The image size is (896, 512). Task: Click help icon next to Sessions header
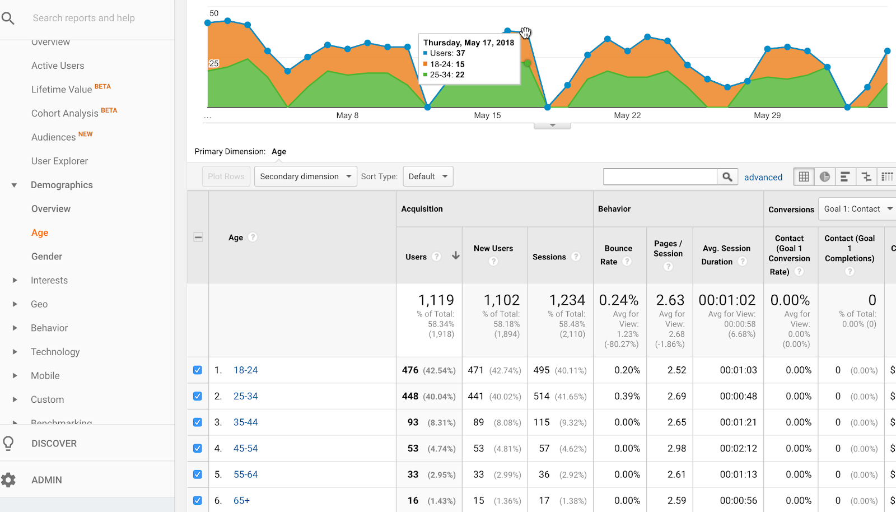[x=576, y=257]
